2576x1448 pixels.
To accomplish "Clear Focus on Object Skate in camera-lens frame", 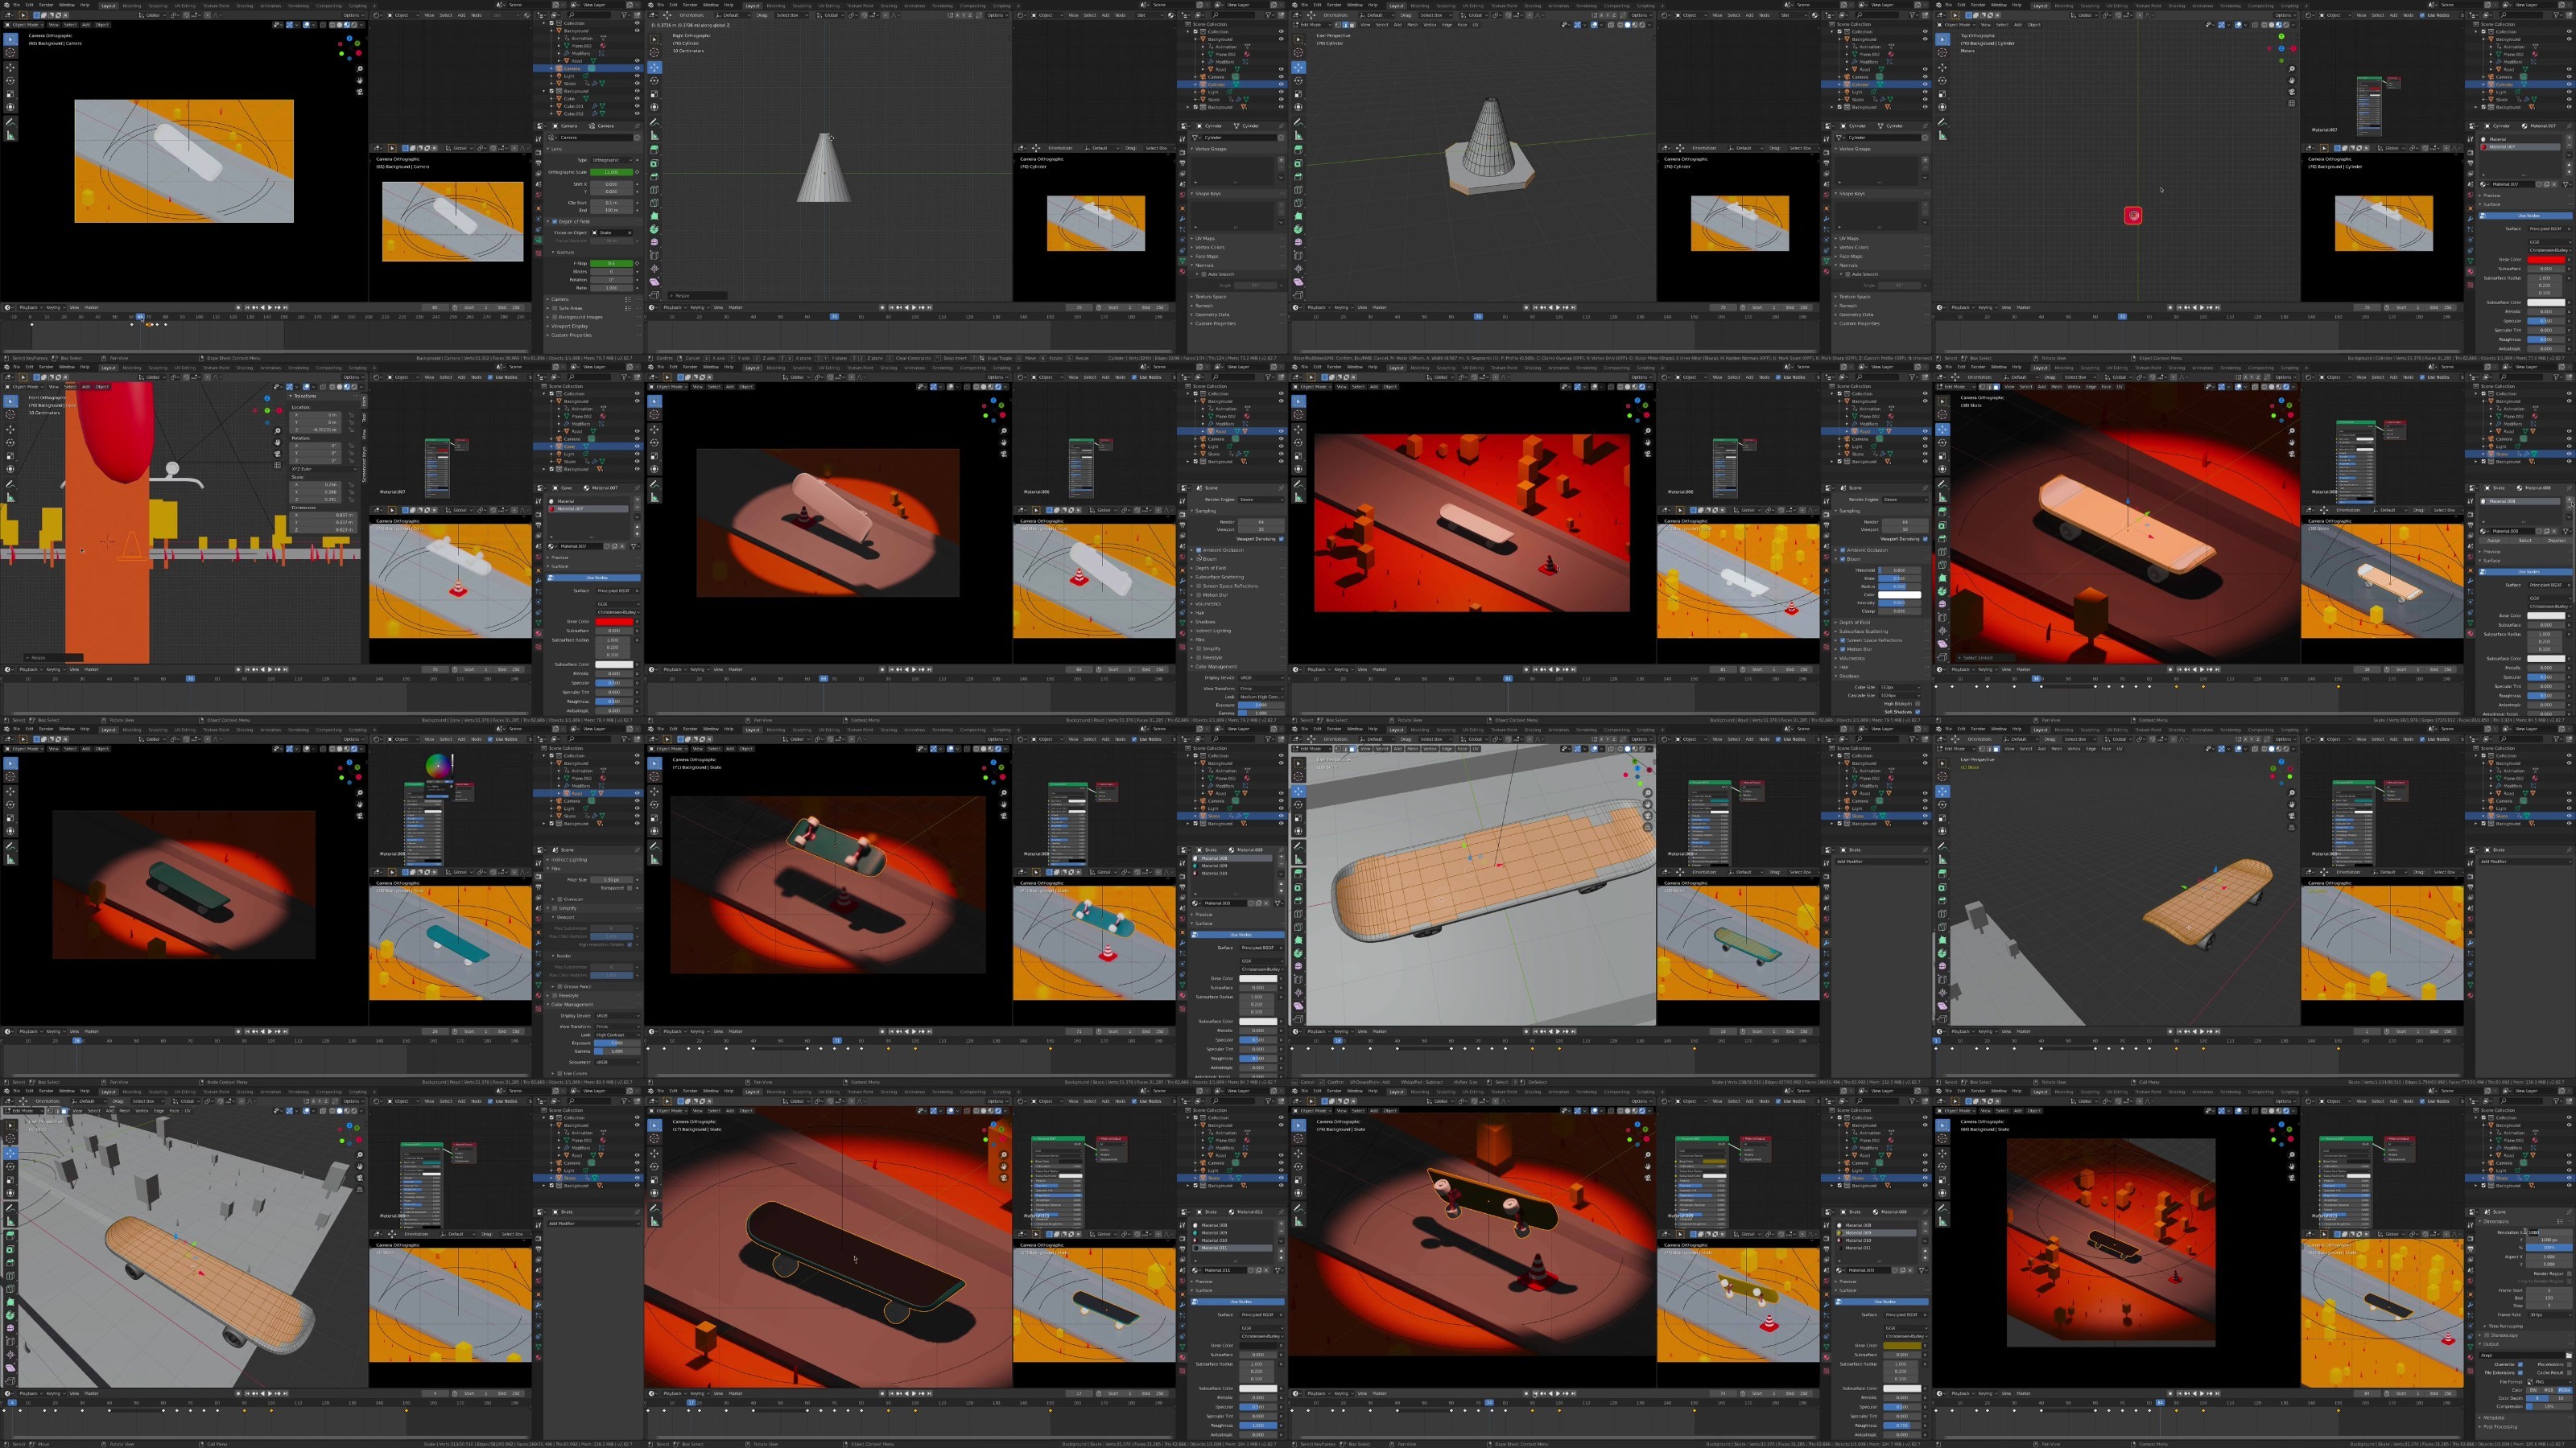I will pyautogui.click(x=631, y=232).
